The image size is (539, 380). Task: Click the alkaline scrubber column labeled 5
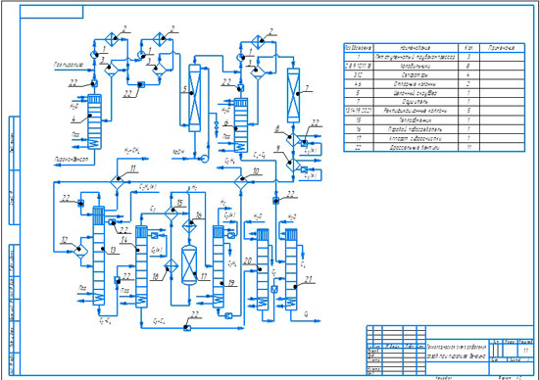pyautogui.click(x=195, y=98)
